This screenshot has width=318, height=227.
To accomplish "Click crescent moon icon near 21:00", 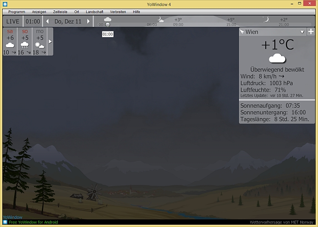I will click(266, 19).
